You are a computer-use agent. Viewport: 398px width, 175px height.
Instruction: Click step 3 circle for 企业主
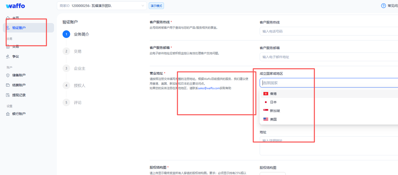click(x=66, y=68)
